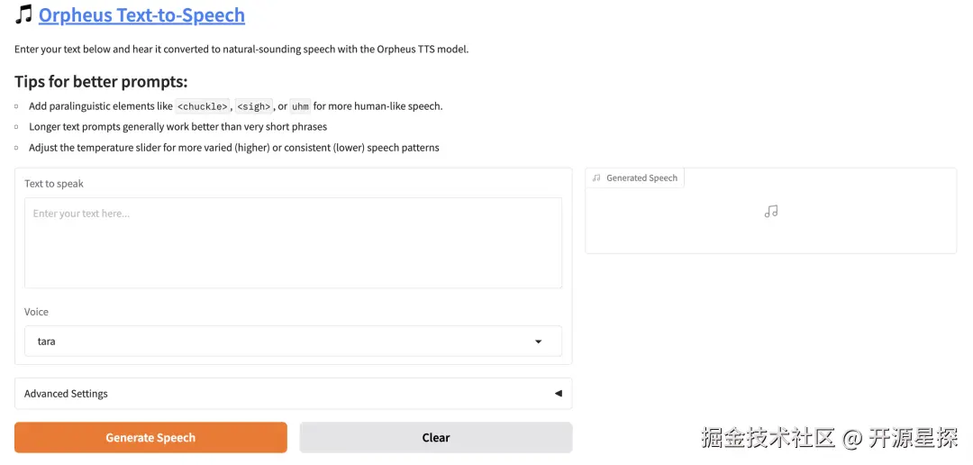Screen dimensions: 973x465
Task: Click the 'Voice' field label
Action: [37, 312]
